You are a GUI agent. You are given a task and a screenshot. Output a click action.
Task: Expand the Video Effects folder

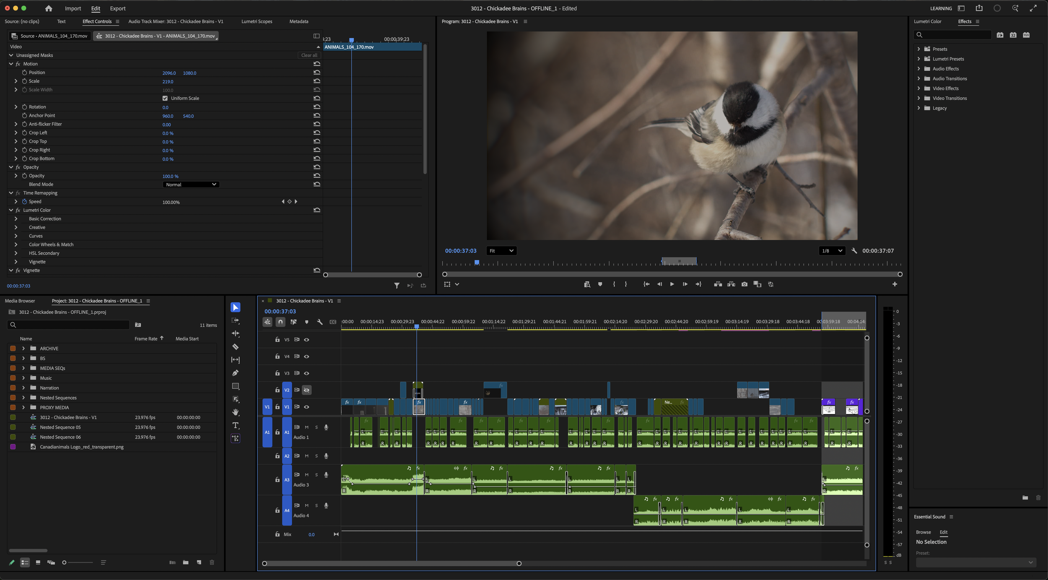[x=918, y=88]
